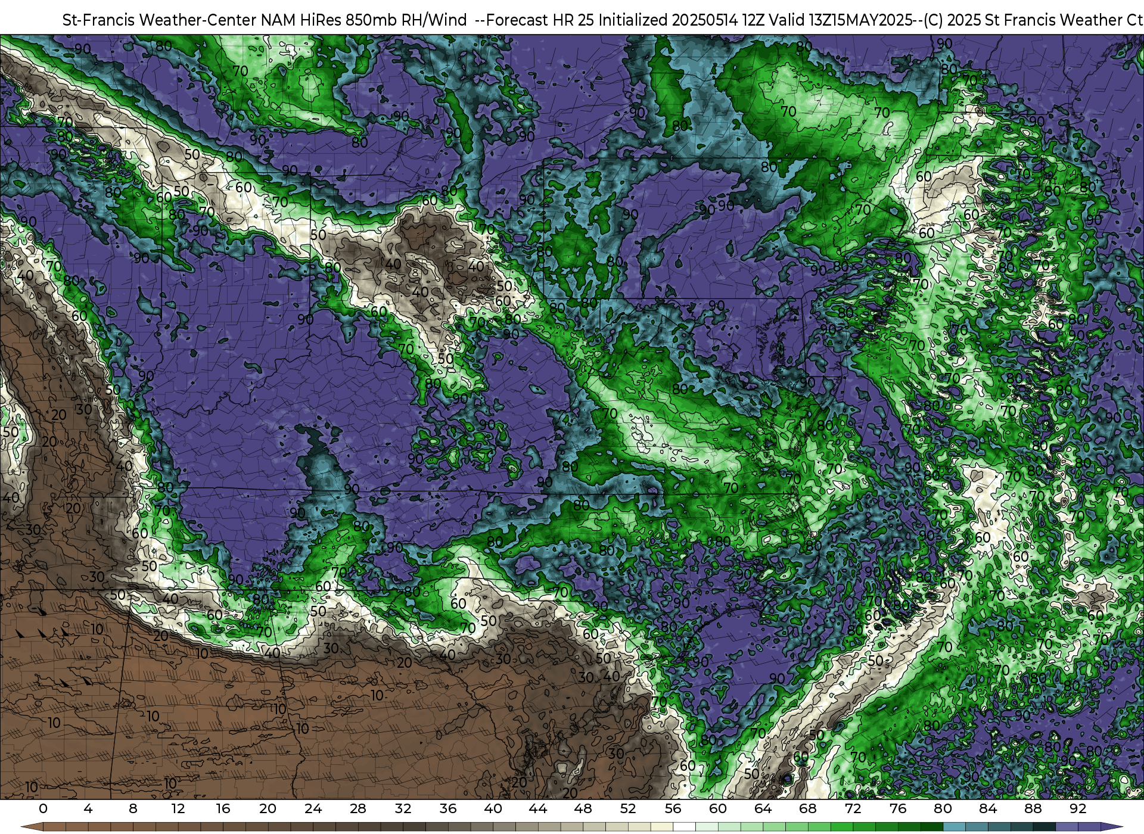The height and width of the screenshot is (834, 1144).
Task: Click the colorbar tick label '68'
Action: pos(808,808)
